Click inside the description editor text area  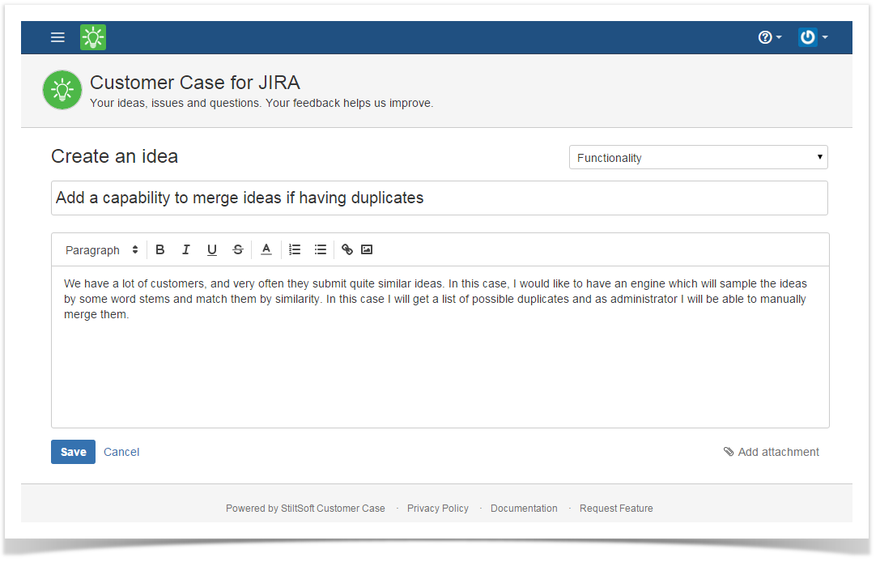coord(440,347)
